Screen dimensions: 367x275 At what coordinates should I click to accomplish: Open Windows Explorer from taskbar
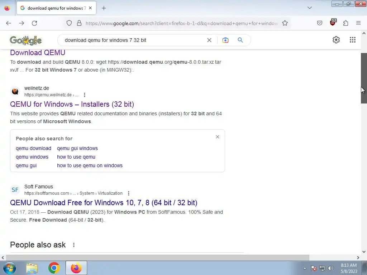coord(32,268)
